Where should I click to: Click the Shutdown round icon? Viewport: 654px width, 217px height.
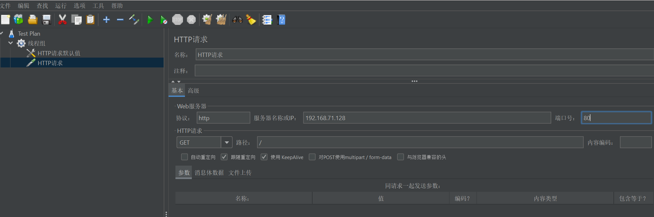tap(191, 20)
